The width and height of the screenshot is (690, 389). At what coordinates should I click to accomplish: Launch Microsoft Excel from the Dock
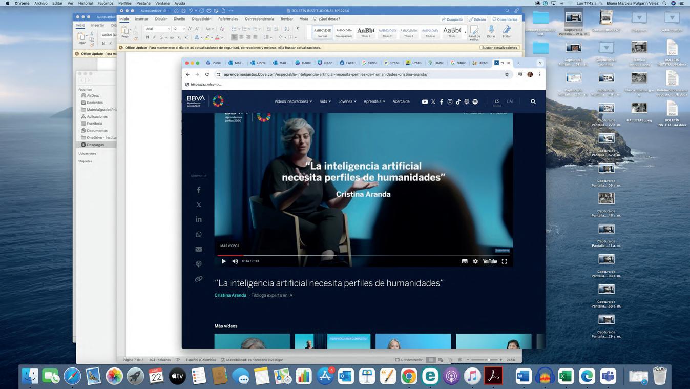pos(566,376)
